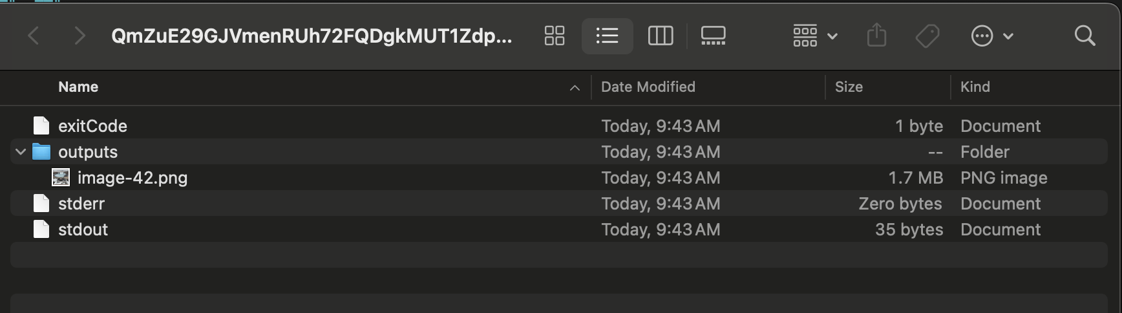The width and height of the screenshot is (1122, 313).
Task: Select the stderr file icon
Action: click(x=41, y=204)
